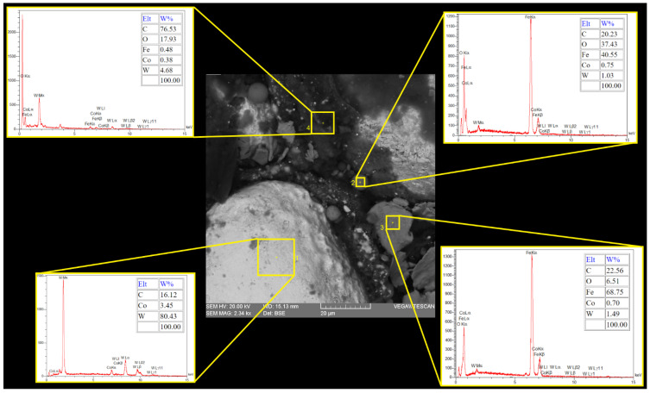Select the 0.48 Fe value cell
This screenshot has height=393, width=650.
pos(170,50)
